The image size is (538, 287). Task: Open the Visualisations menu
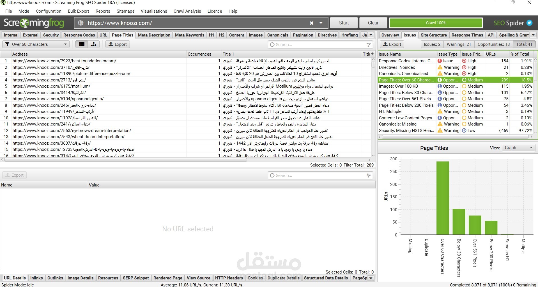(x=154, y=11)
